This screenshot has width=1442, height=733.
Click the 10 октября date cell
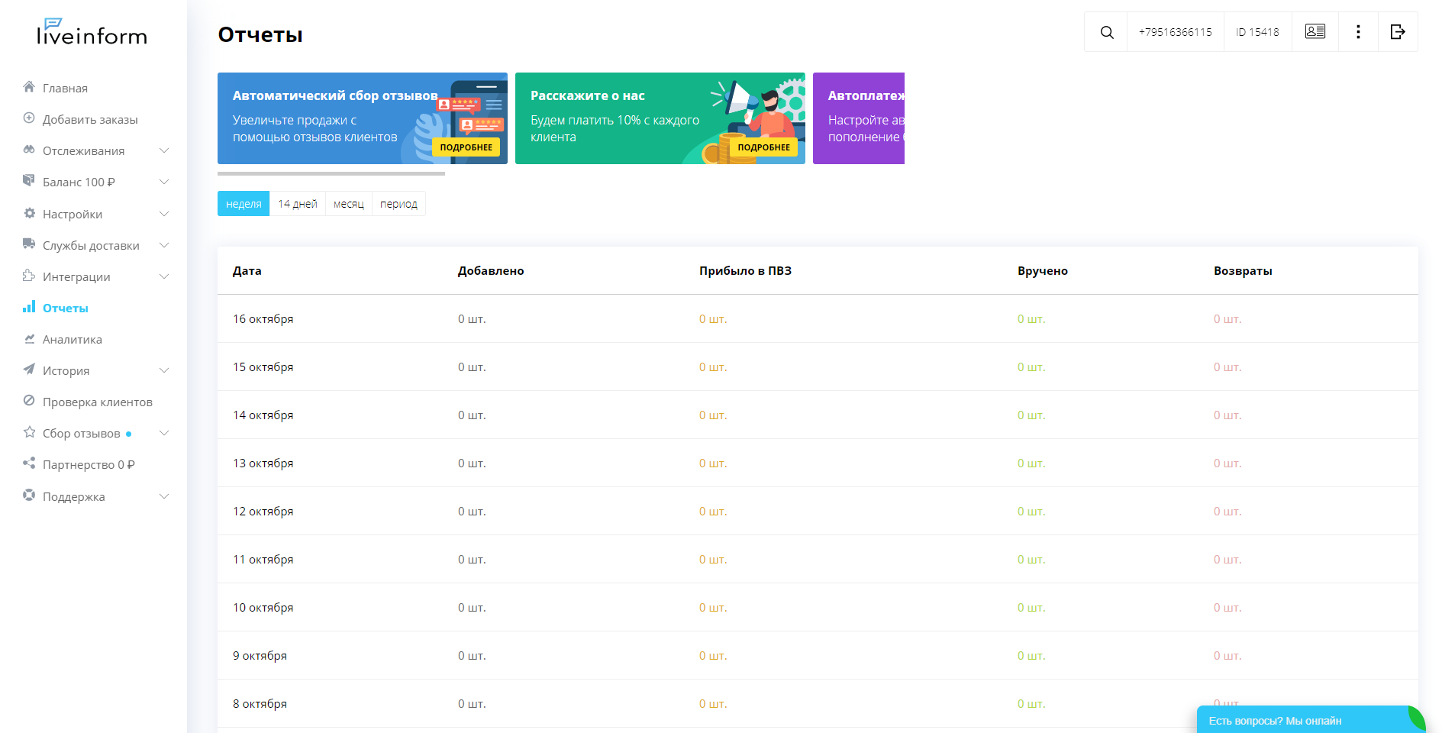[x=263, y=607]
